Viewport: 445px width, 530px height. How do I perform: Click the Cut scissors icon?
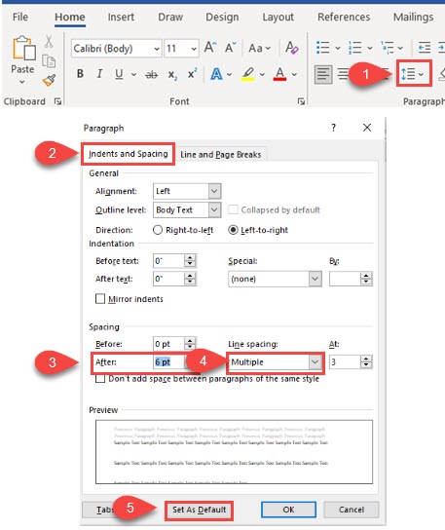coord(49,41)
